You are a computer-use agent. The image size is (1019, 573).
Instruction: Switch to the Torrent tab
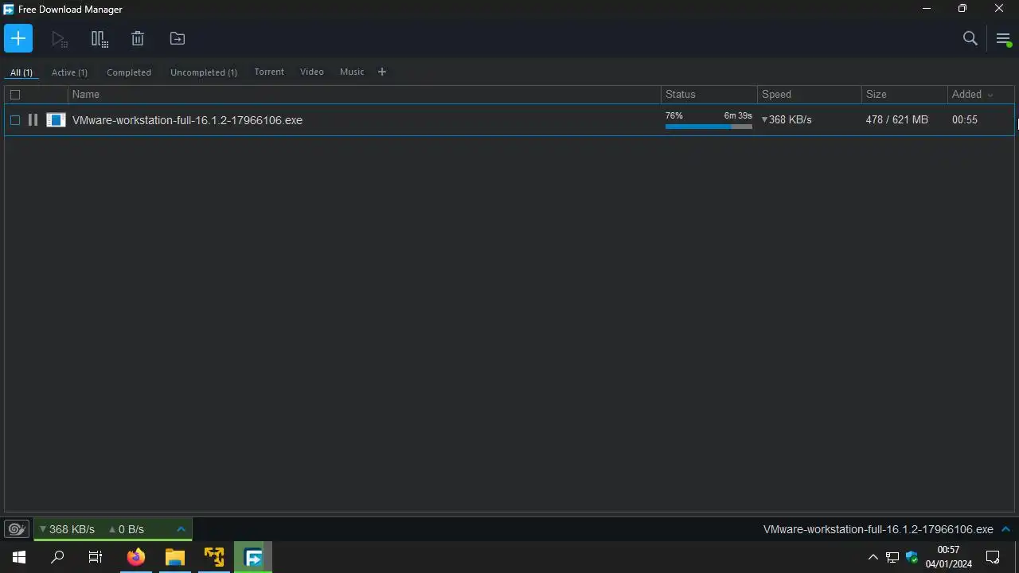(269, 72)
